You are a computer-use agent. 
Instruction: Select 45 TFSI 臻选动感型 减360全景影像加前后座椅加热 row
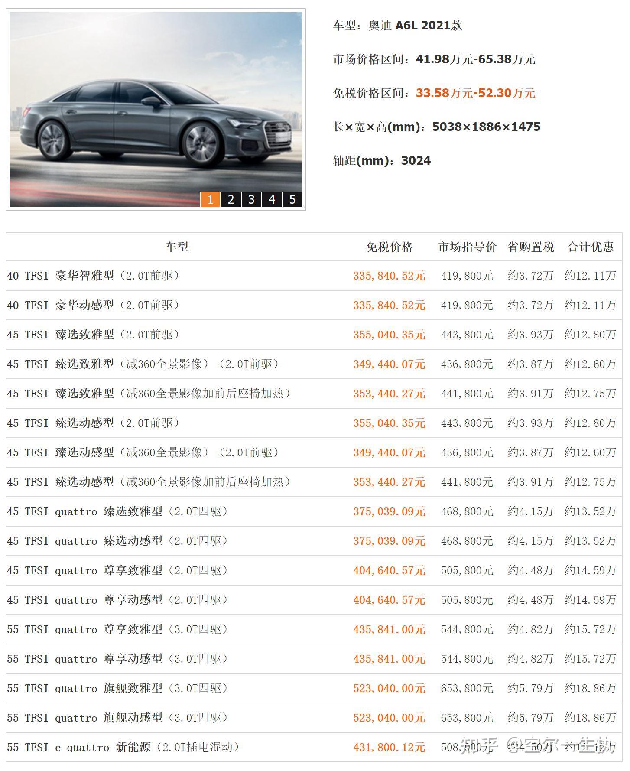pyautogui.click(x=149, y=482)
